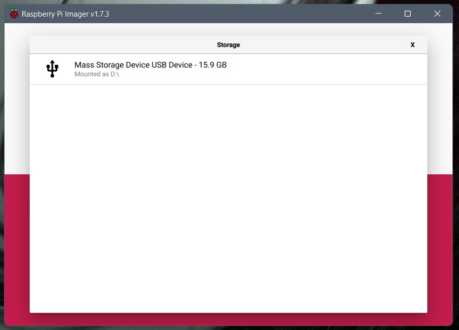This screenshot has height=330, width=459.
Task: Click Storage header area left of title
Action: 121,45
